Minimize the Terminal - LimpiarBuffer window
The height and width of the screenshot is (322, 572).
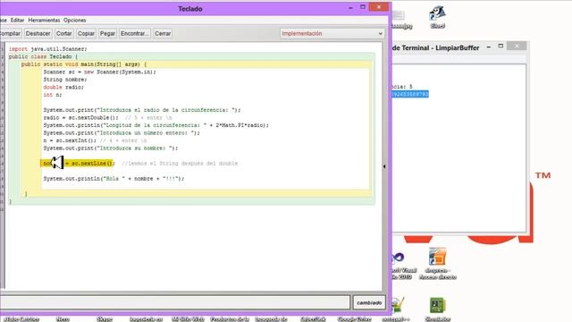[489, 47]
